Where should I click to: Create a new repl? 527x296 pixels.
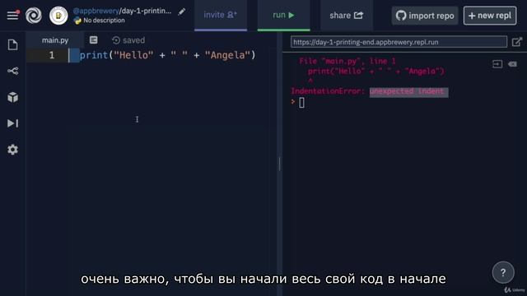tap(490, 16)
